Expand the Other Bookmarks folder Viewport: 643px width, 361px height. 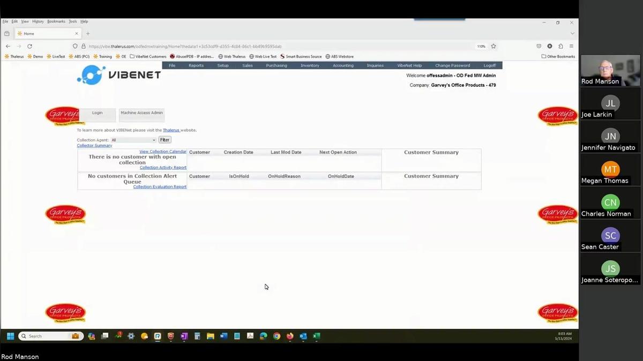pyautogui.click(x=558, y=56)
